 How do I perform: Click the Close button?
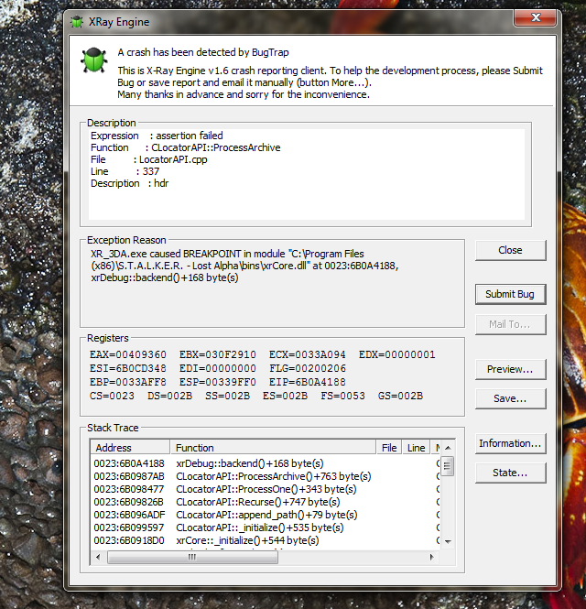click(510, 250)
